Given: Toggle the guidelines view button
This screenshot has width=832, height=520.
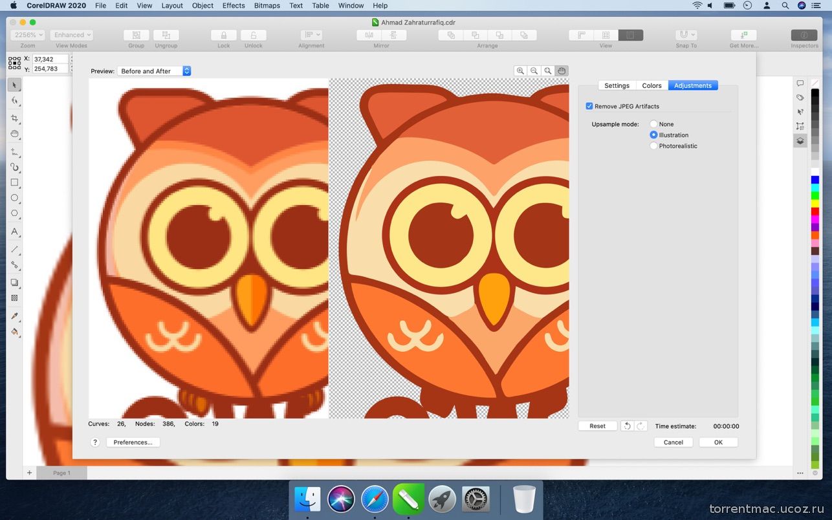Looking at the screenshot, I should [x=631, y=35].
